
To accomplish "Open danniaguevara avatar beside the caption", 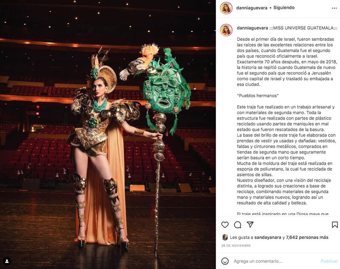I will pos(226,30).
